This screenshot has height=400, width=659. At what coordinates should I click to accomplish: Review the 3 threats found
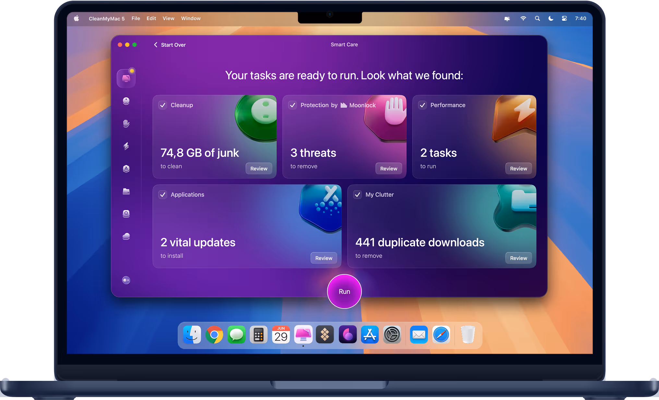pos(389,169)
